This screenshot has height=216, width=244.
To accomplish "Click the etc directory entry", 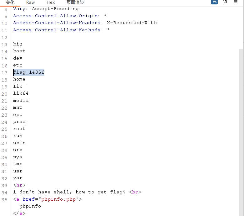I will [18, 65].
